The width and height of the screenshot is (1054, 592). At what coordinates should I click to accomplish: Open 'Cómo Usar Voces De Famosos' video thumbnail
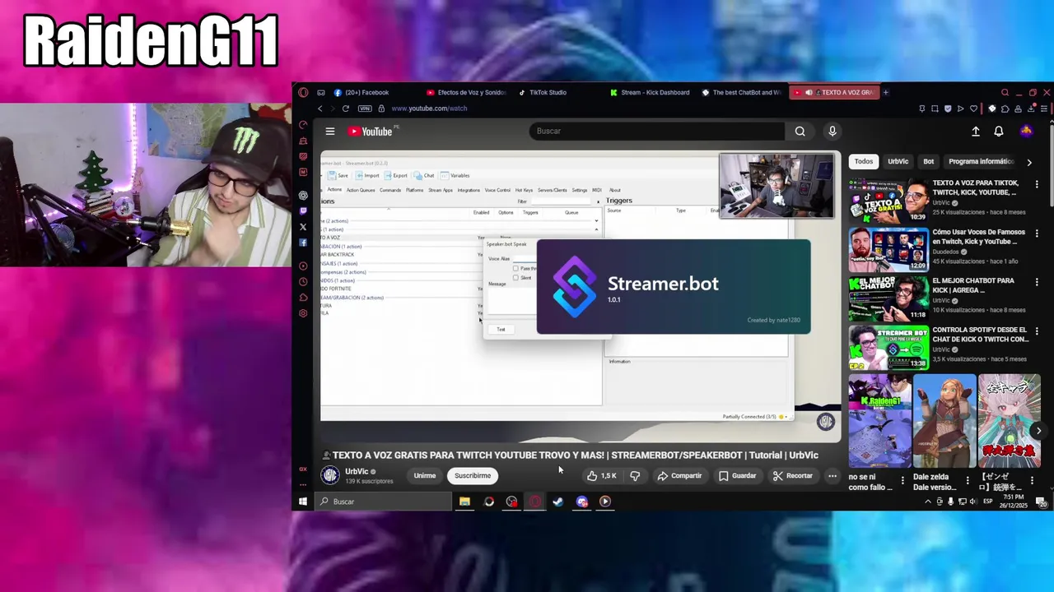tap(888, 249)
